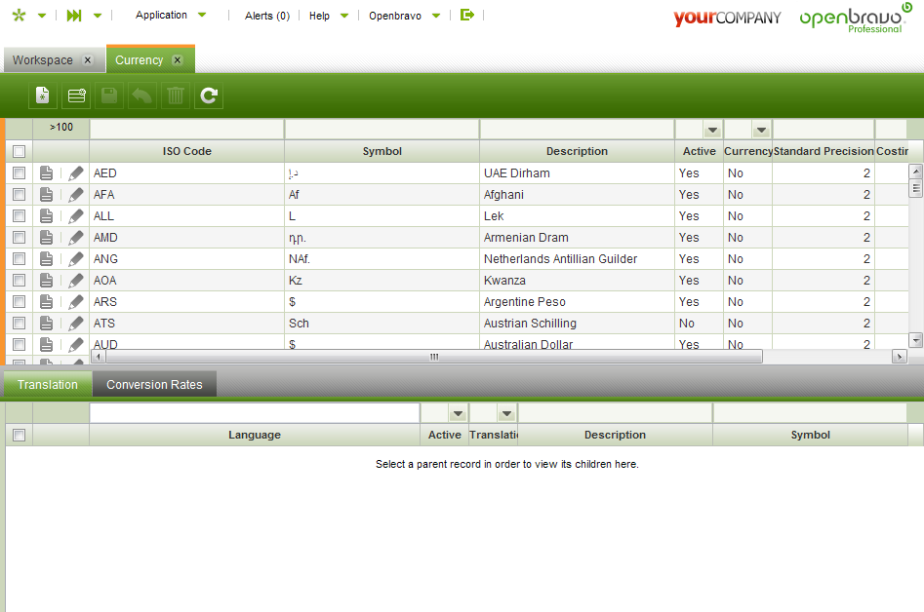
Task: Expand the Openbravo user menu arrow
Action: click(436, 16)
